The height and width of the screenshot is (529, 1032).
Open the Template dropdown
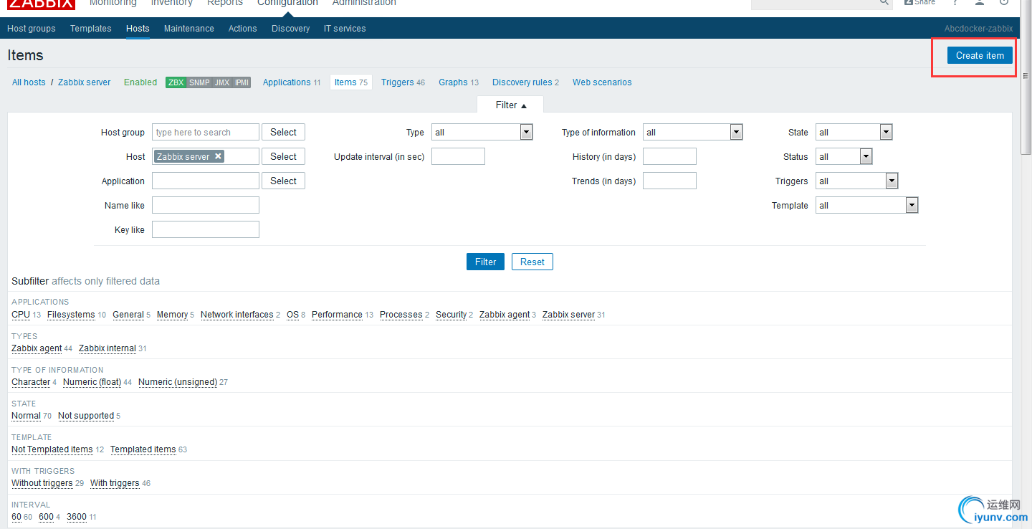(866, 205)
